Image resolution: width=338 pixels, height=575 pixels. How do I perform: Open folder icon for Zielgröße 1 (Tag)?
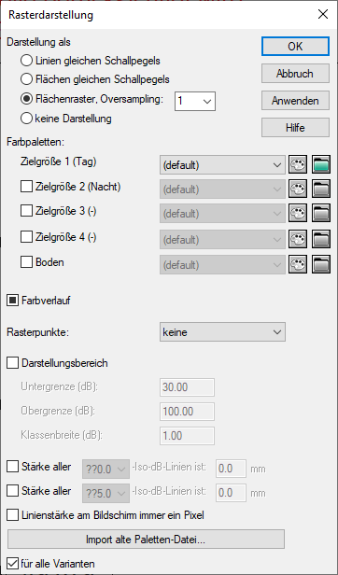(x=321, y=164)
